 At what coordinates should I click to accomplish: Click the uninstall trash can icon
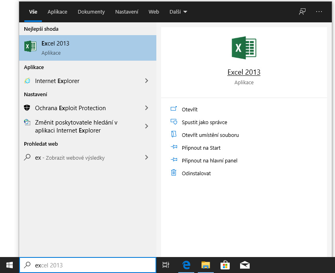[173, 172]
